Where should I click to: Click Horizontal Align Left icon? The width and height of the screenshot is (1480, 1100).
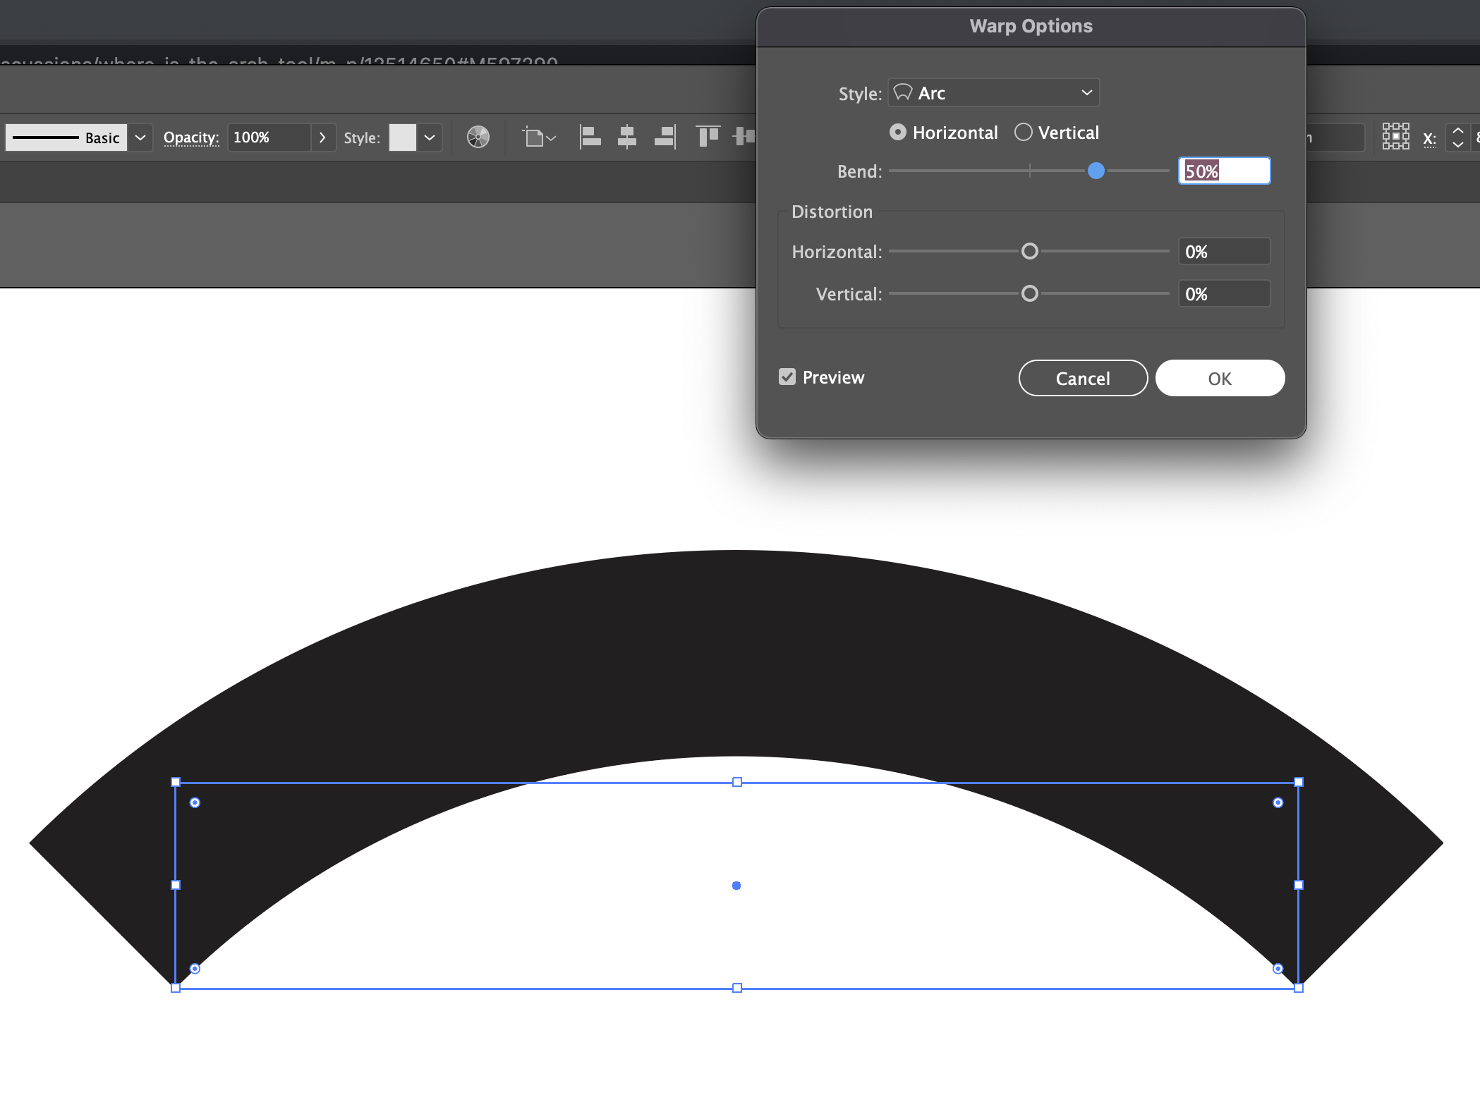pyautogui.click(x=590, y=137)
